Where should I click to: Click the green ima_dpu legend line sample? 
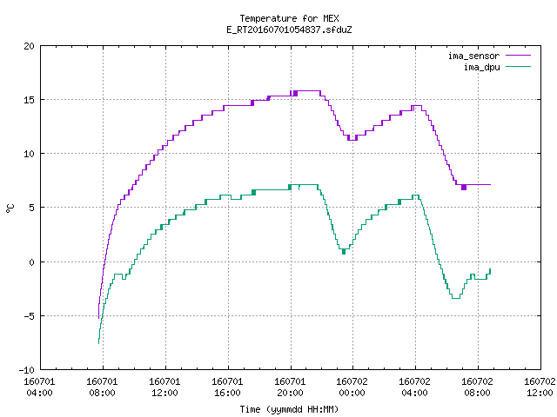pos(519,67)
